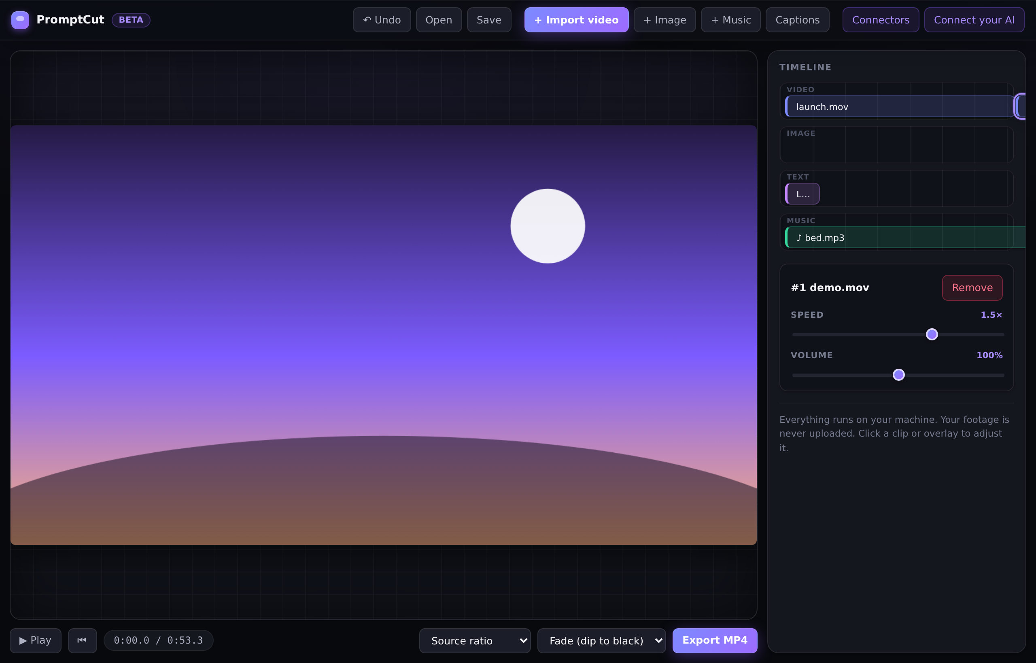Open the Captions tool
The width and height of the screenshot is (1036, 663).
pyautogui.click(x=797, y=20)
